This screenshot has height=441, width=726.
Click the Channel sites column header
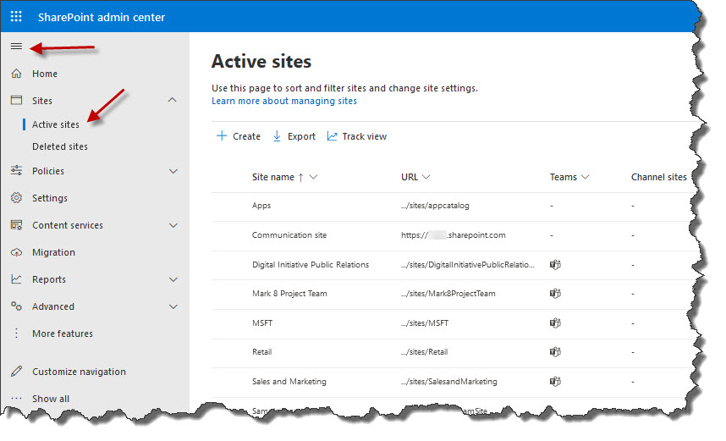click(659, 177)
